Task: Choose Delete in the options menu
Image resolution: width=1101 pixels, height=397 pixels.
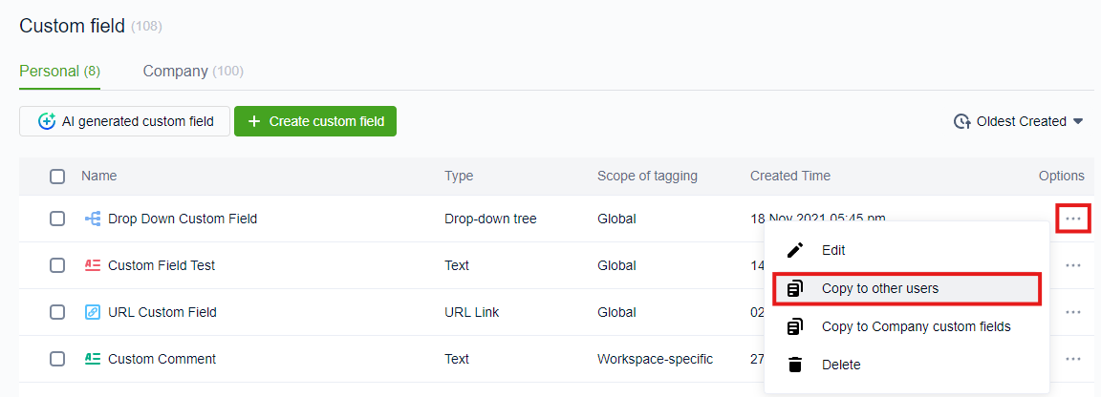Action: [840, 365]
